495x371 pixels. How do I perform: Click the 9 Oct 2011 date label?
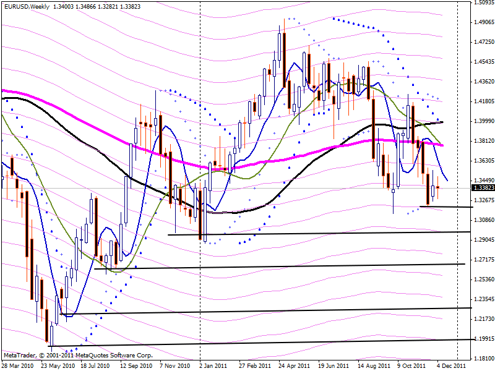pyautogui.click(x=411, y=365)
